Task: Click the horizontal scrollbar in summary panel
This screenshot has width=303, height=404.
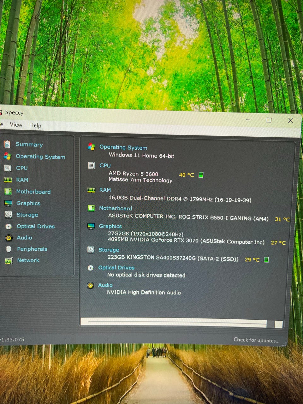Action: [x=181, y=323]
